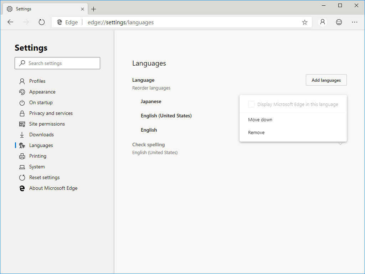This screenshot has width=365, height=274.
Task: Click the Search settings field
Action: 57,63
